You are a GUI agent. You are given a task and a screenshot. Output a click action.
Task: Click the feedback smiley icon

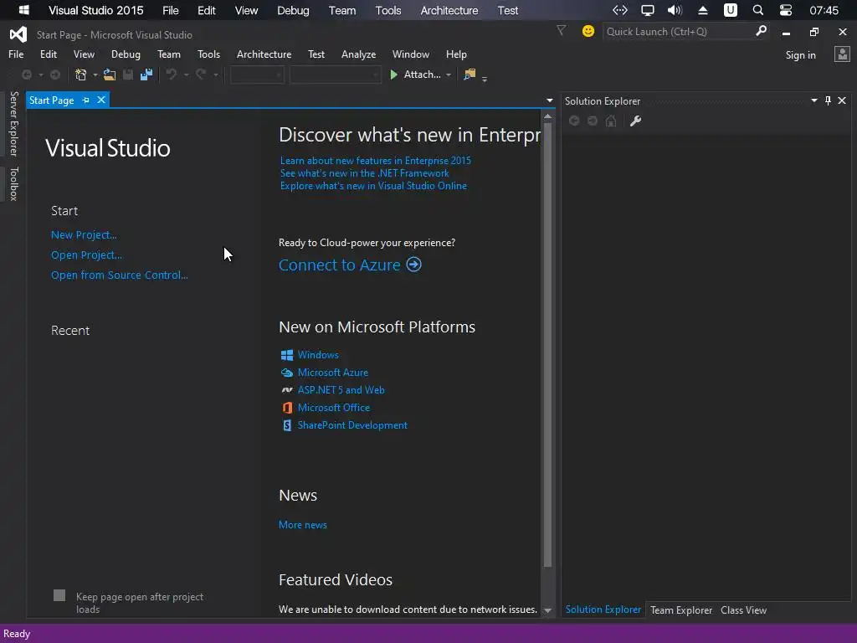[588, 31]
